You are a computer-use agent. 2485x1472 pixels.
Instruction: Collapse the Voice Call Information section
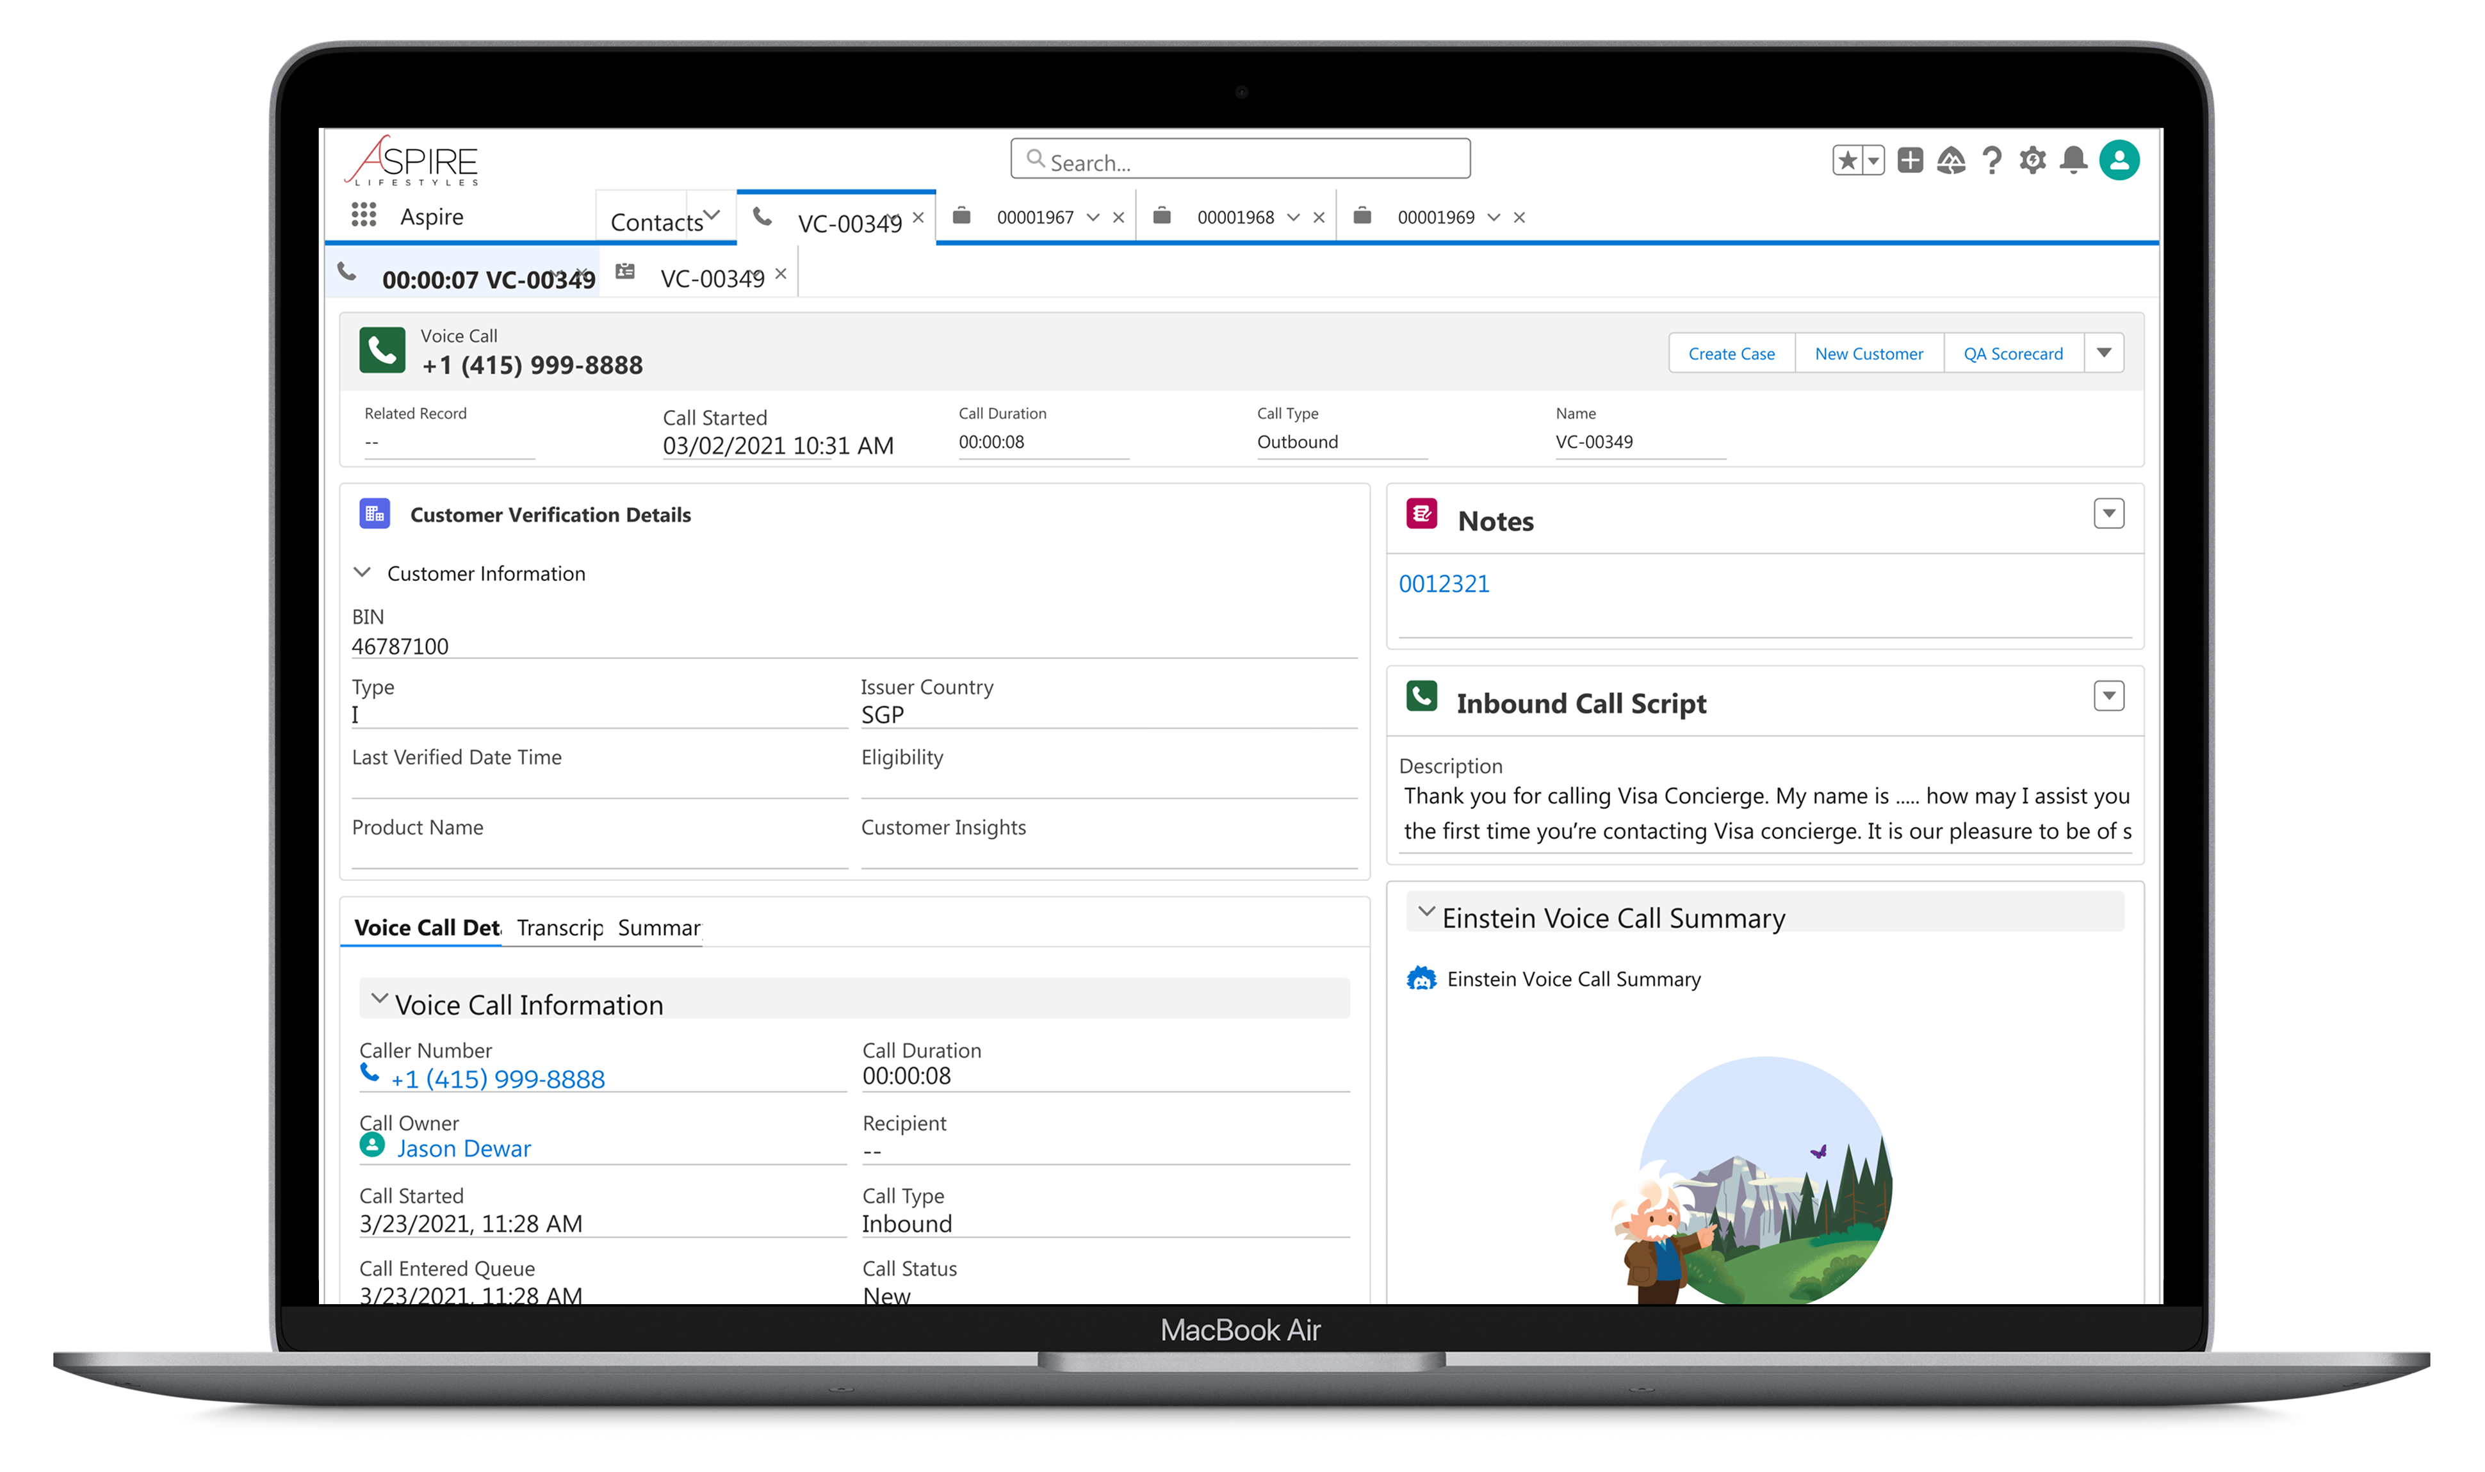pos(379,999)
